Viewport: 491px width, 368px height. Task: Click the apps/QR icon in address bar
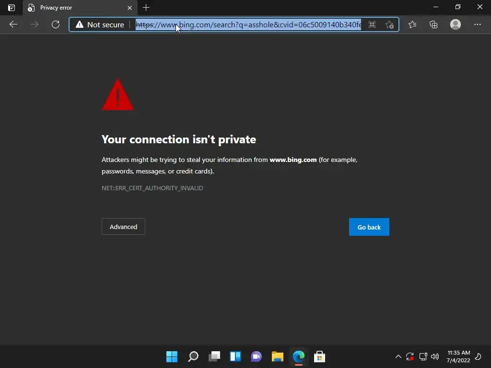coord(372,24)
